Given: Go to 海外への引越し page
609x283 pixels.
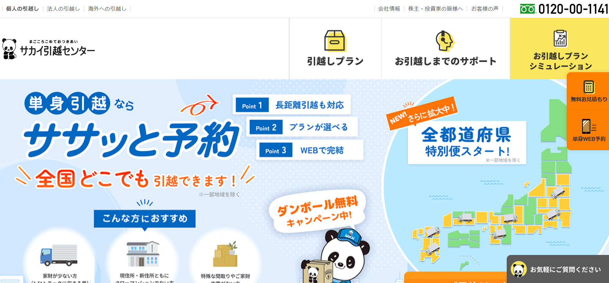Looking at the screenshot, I should click(x=107, y=9).
